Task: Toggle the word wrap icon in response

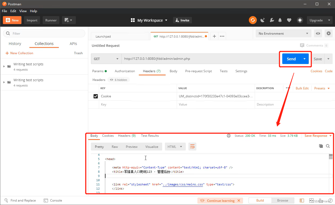Action: (x=192, y=147)
